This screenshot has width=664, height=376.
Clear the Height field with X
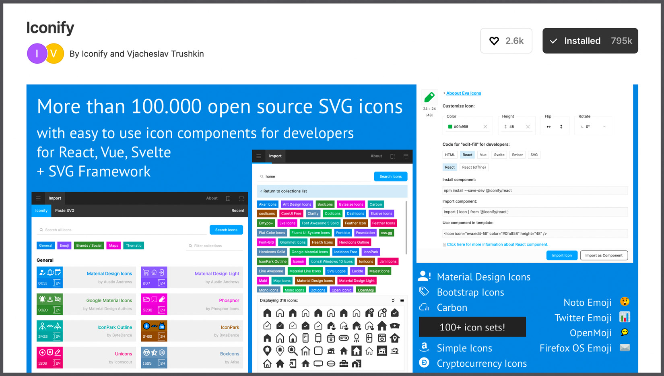click(x=528, y=127)
